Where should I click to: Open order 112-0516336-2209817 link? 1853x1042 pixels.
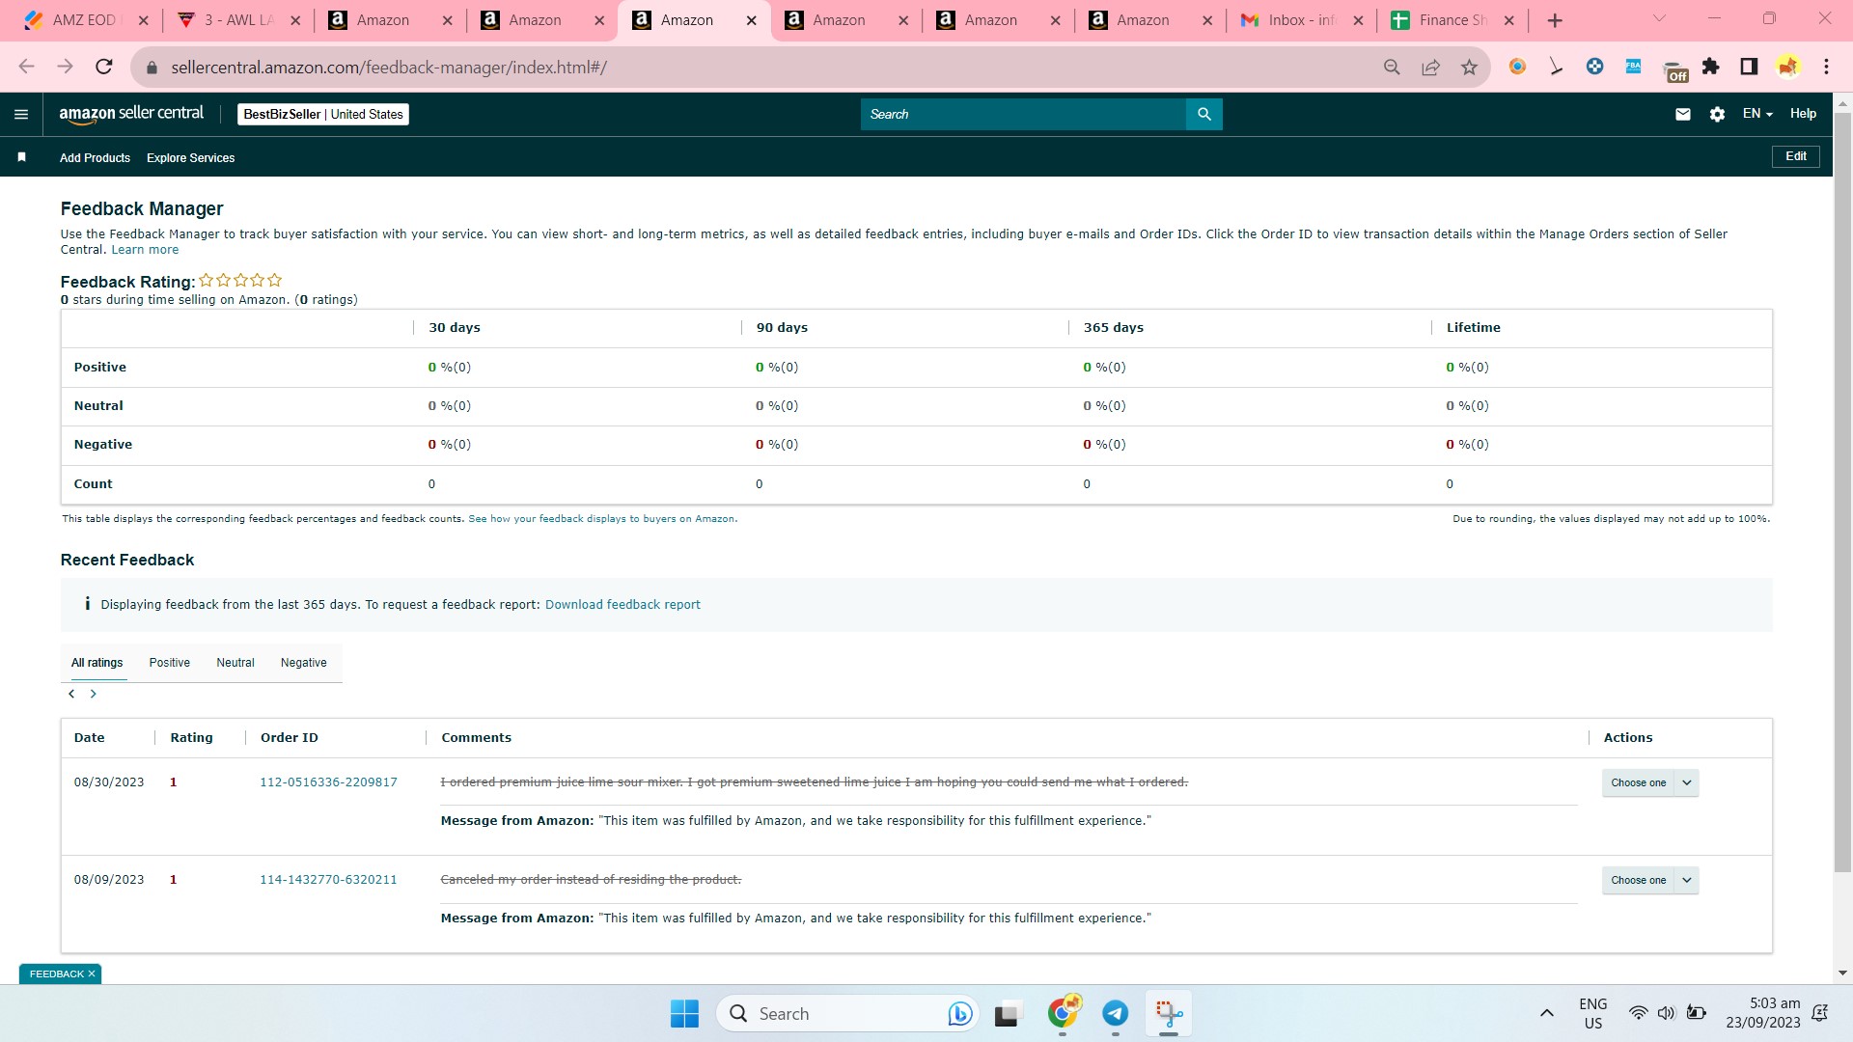[x=328, y=782]
